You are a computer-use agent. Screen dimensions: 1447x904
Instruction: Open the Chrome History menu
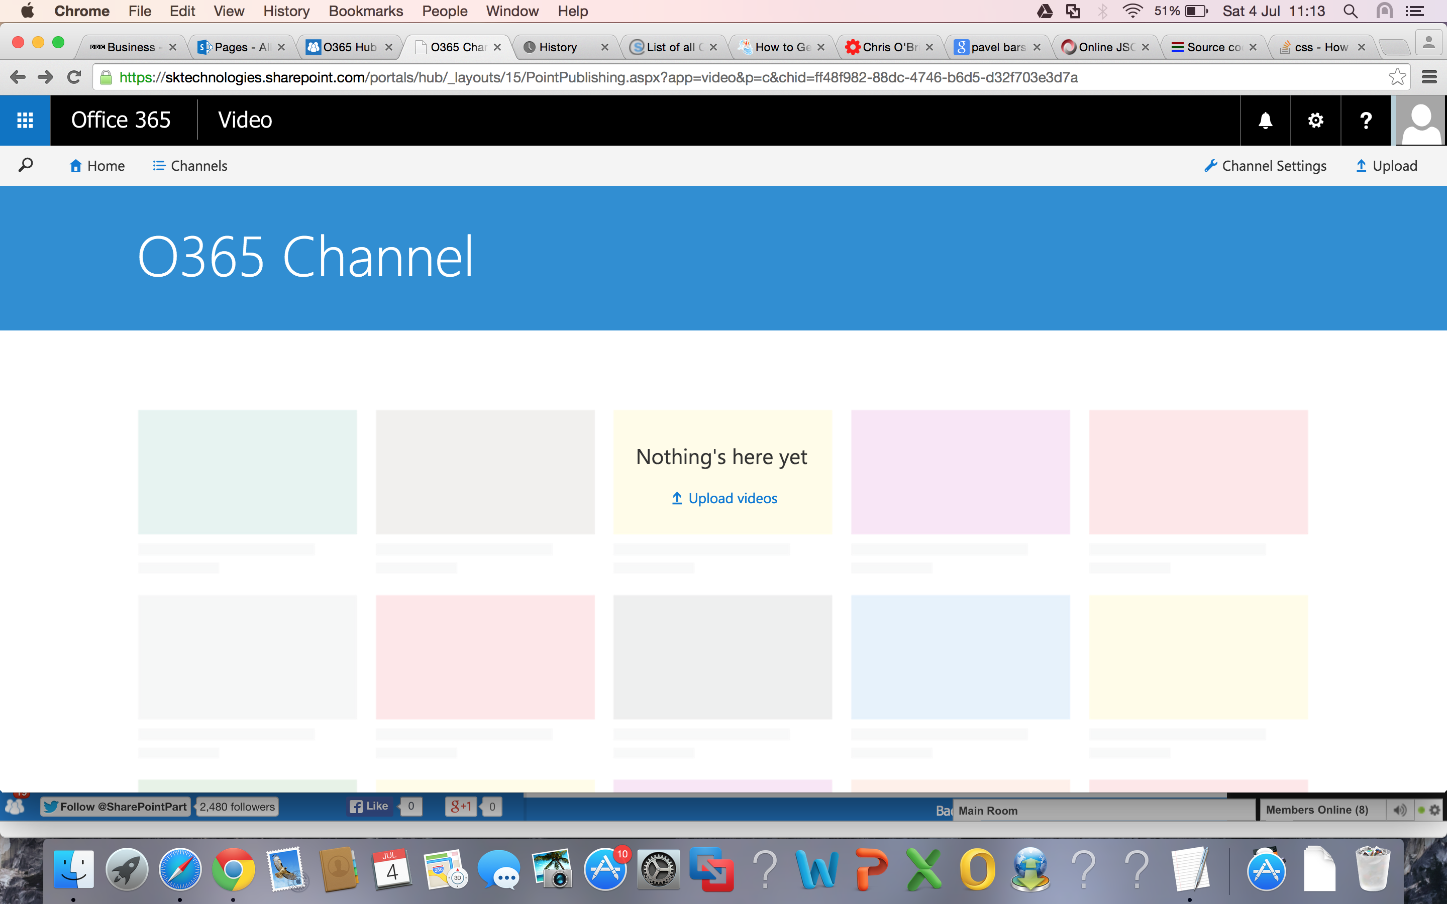(x=286, y=11)
